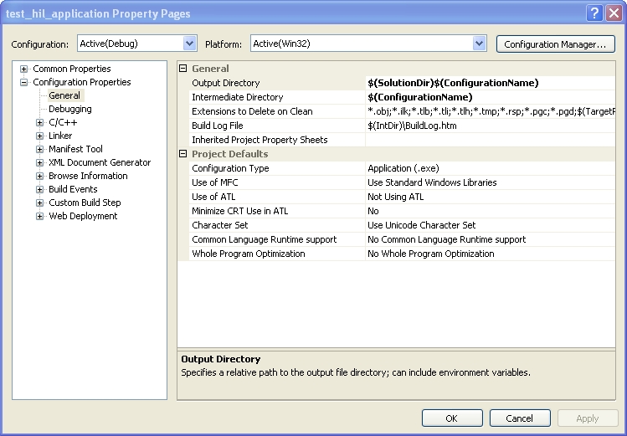Select No Whole Program Optimization value
Screen dimensions: 627x436
coord(490,254)
